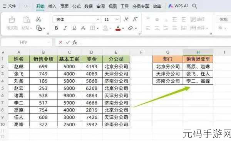
Task: Select the cell containing 7426
Action: (92, 117)
